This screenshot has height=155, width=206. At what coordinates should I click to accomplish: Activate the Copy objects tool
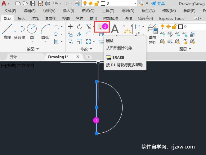(x=70, y=34)
